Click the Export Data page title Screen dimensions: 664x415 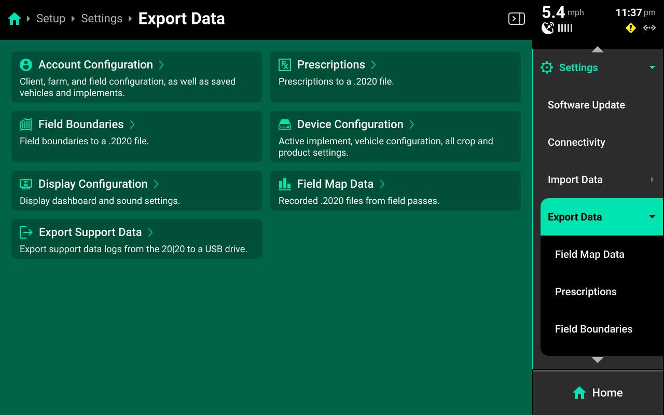click(182, 19)
